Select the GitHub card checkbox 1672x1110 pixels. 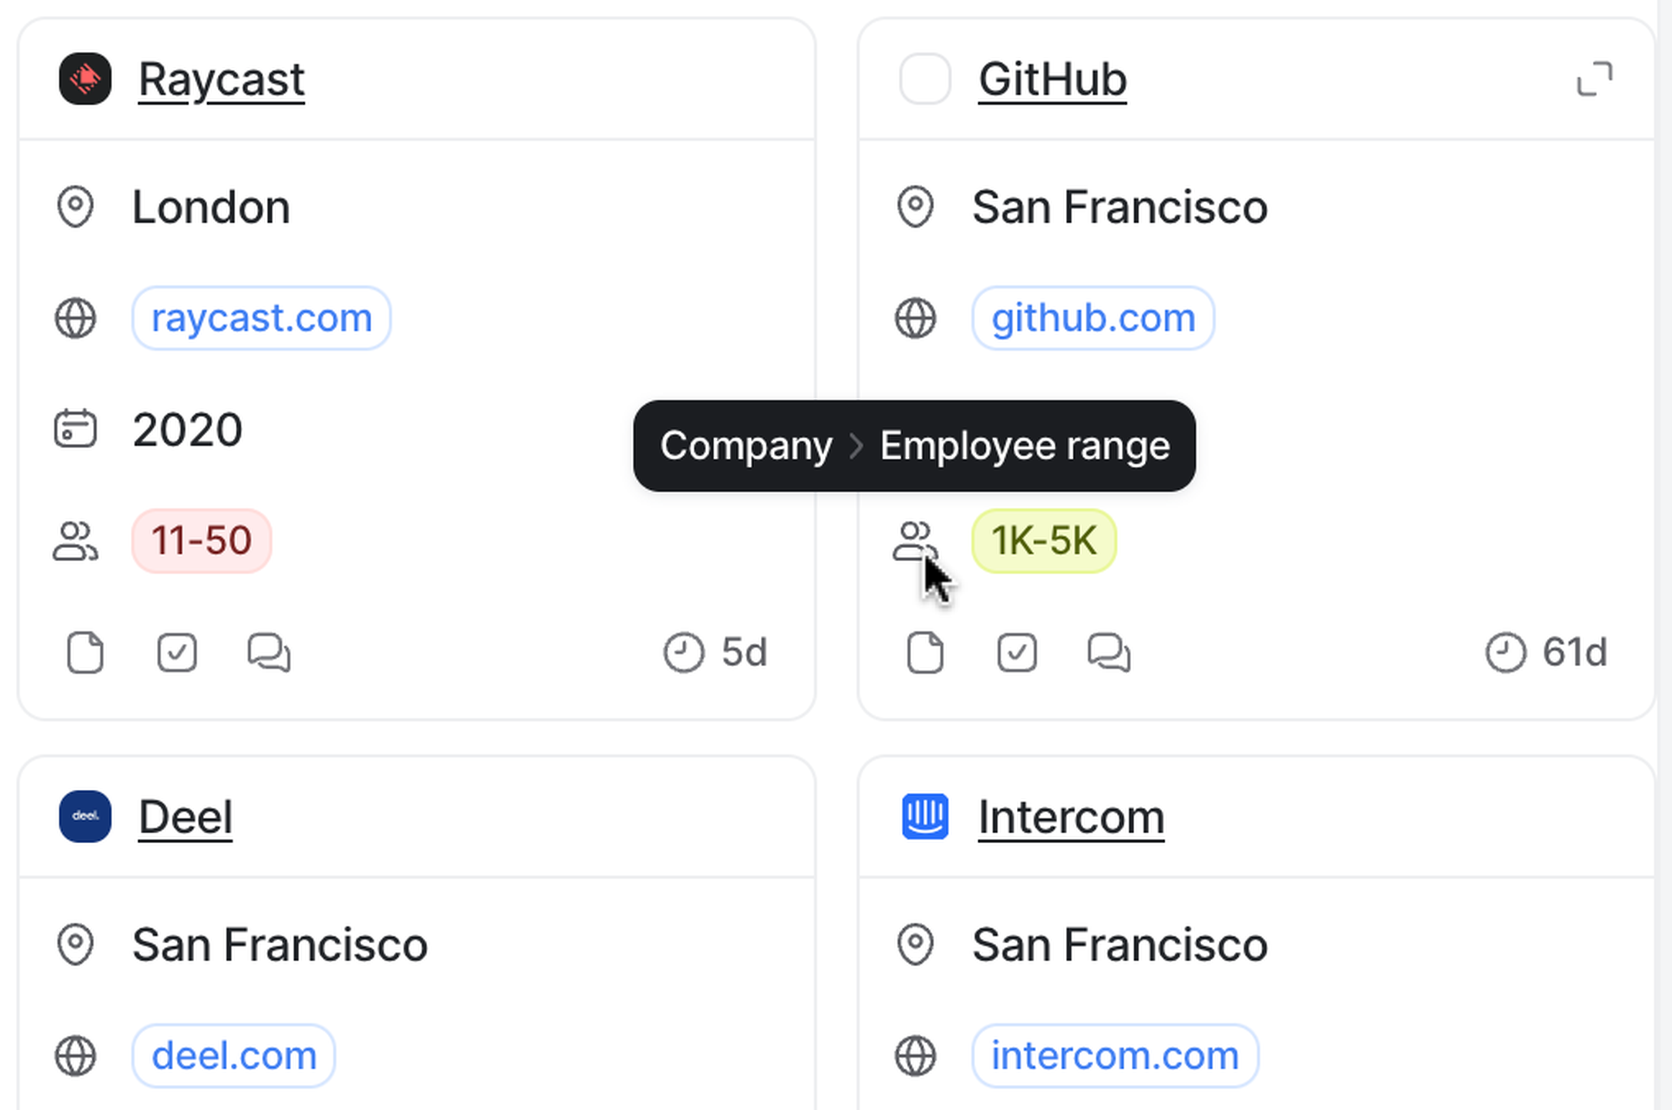[925, 79]
